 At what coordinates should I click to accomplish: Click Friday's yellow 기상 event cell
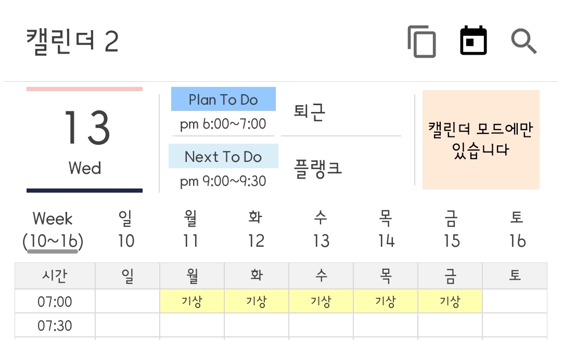pos(450,301)
